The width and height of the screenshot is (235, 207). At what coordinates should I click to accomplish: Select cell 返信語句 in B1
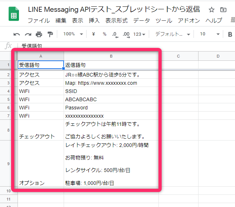pos(111,65)
